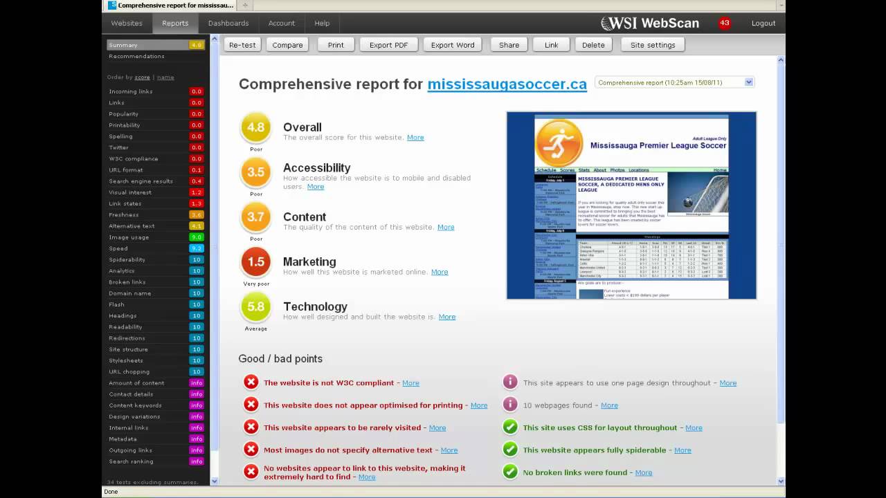886x498 pixels.
Task: Click green check beside no broken links
Action: [x=510, y=472]
